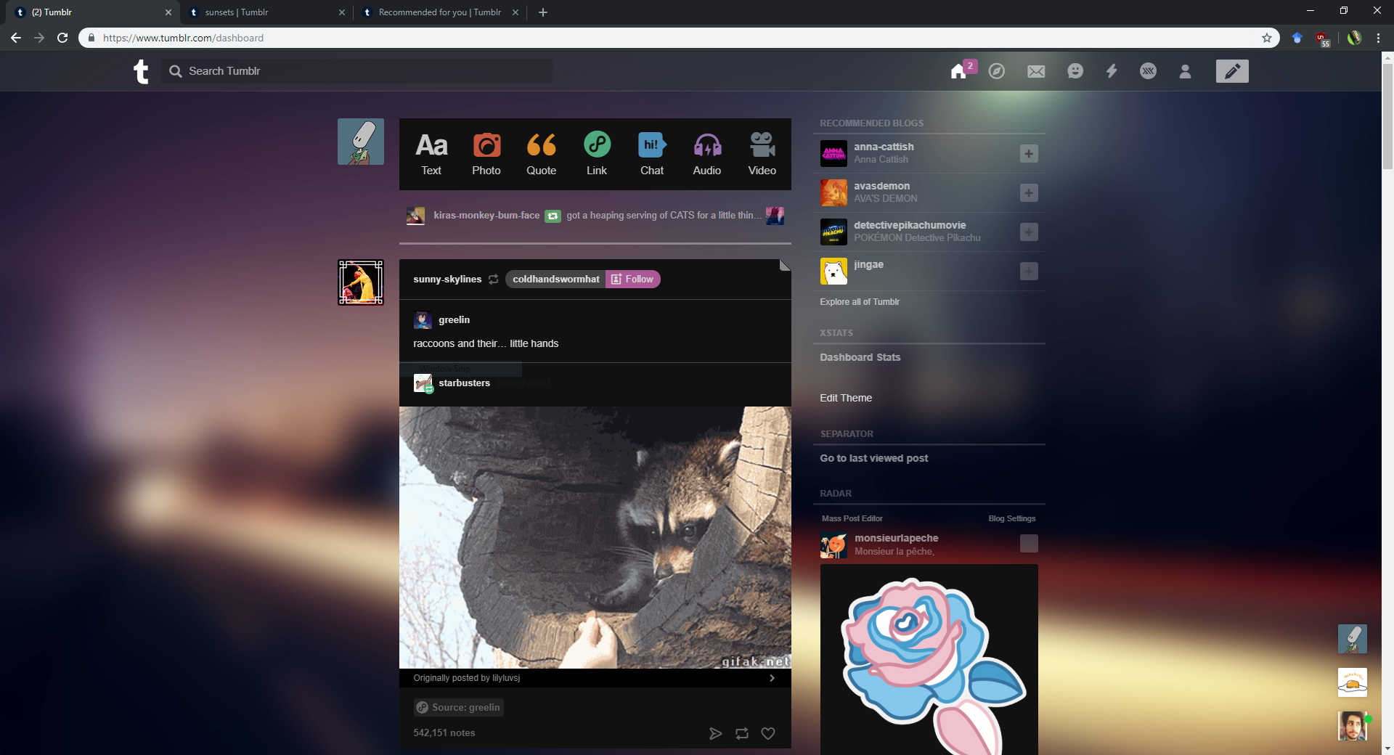This screenshot has height=755, width=1394.
Task: Follow detectivepikachumovie with plus button
Action: 1029,232
